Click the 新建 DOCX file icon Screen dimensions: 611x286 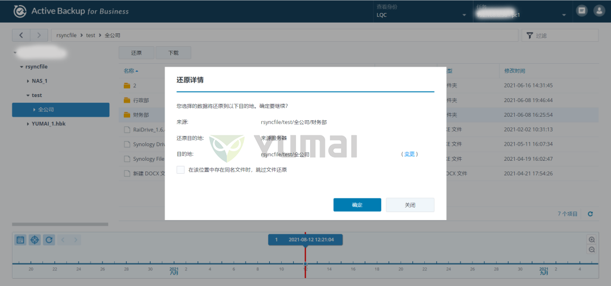coord(127,174)
